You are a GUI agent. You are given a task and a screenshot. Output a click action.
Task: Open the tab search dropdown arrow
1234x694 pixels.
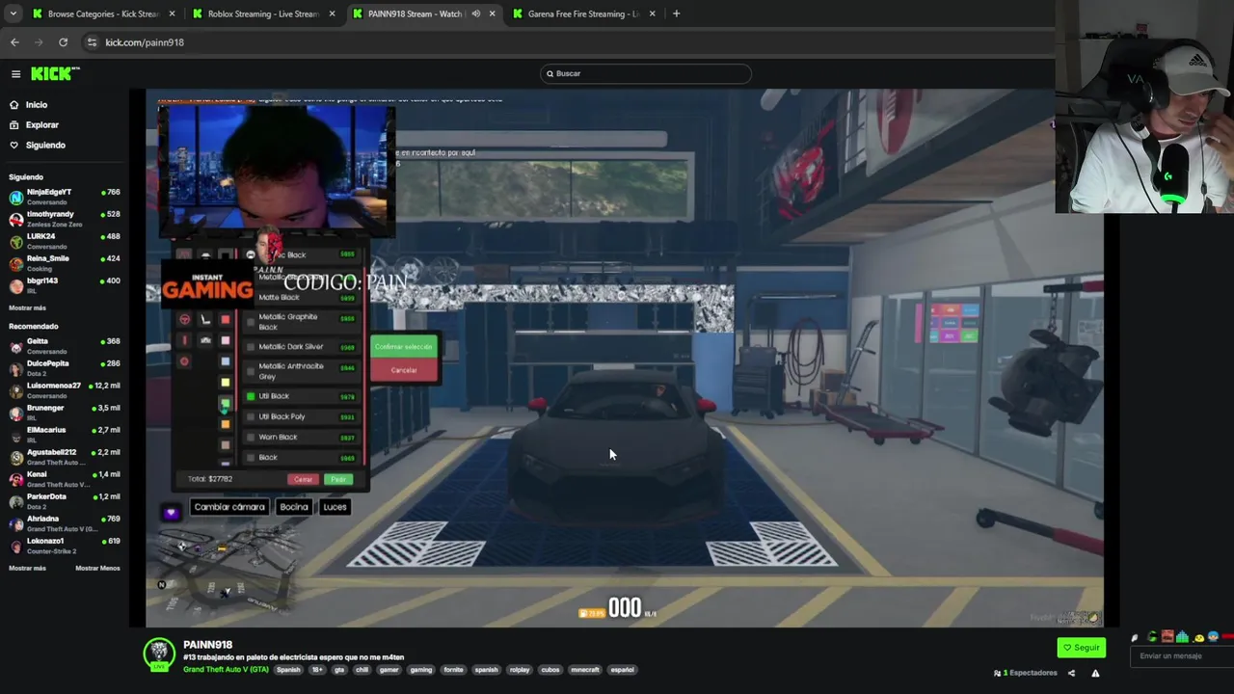tap(13, 13)
